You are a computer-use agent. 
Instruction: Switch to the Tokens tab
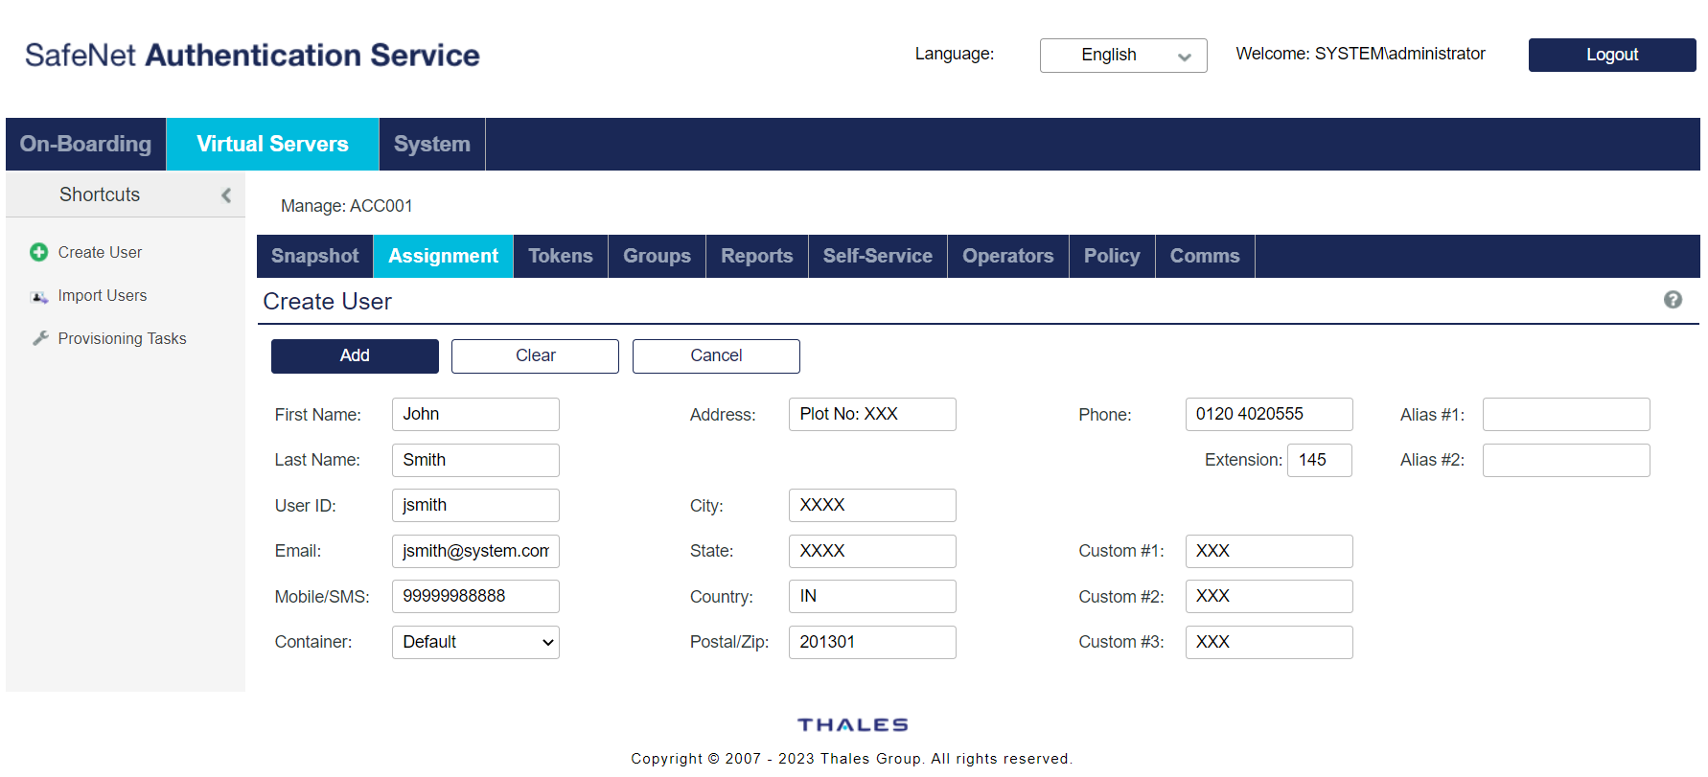point(560,256)
